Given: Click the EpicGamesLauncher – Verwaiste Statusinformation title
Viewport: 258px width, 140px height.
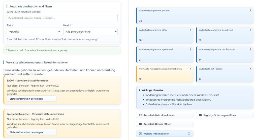Looking at the screenshot, I should click(x=35, y=114).
